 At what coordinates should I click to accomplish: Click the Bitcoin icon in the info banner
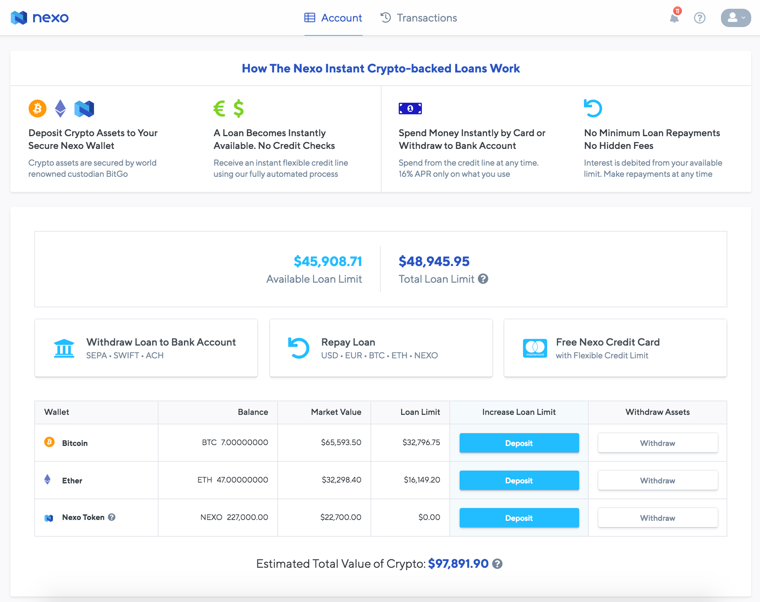[x=37, y=108]
